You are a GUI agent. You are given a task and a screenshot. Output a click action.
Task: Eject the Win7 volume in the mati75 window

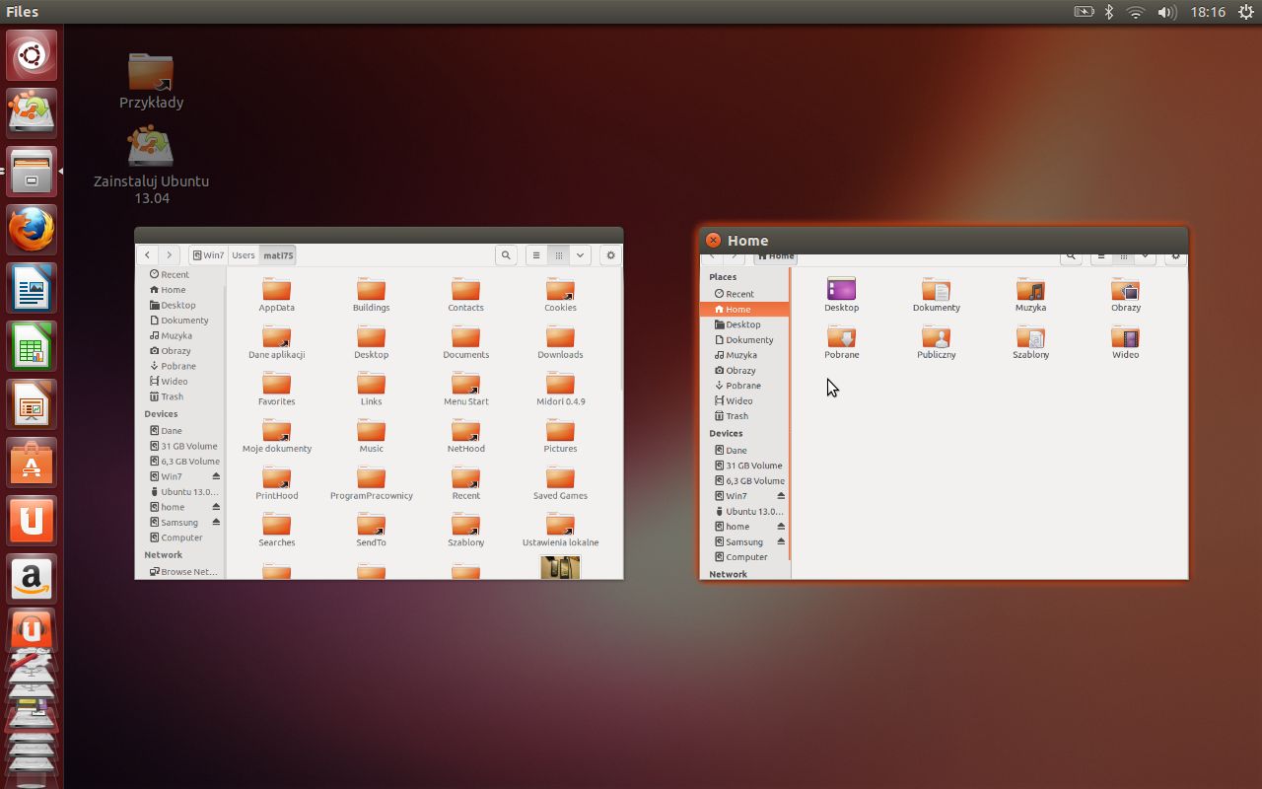coord(216,476)
